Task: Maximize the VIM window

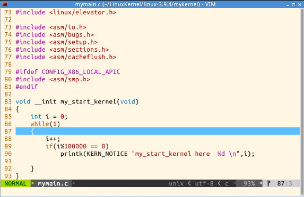Action: [294, 4]
